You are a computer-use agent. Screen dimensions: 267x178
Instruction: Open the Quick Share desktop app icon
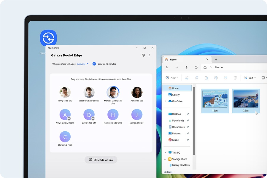point(48,38)
